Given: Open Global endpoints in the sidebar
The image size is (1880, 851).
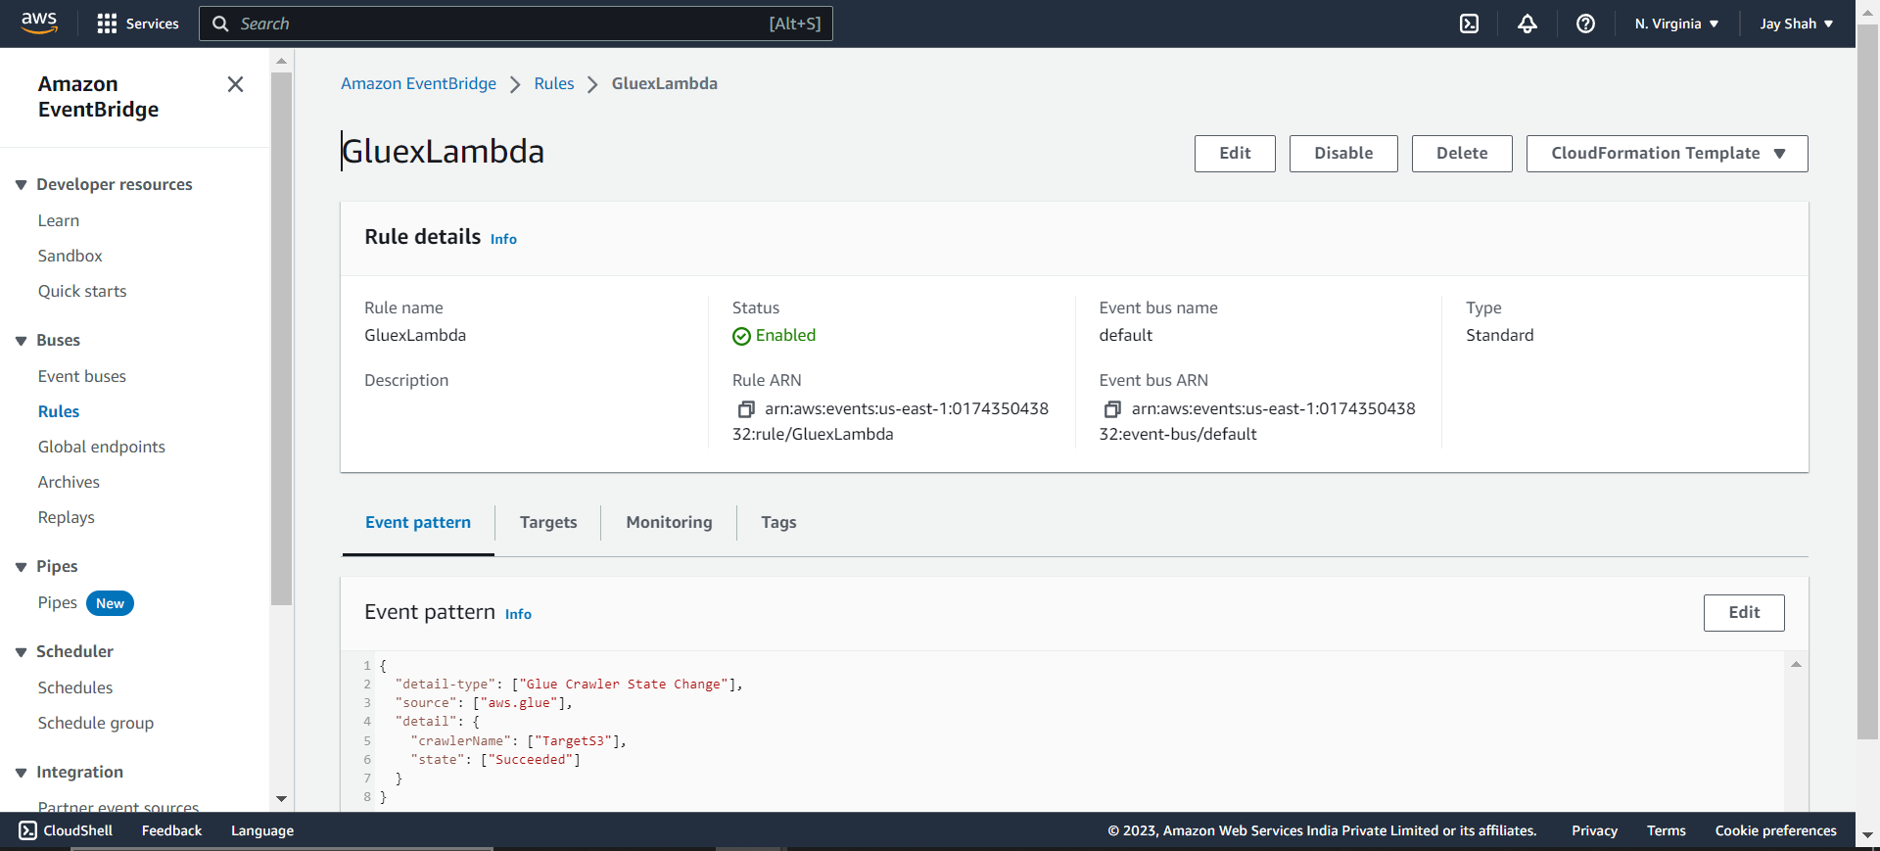Looking at the screenshot, I should pos(102,448).
